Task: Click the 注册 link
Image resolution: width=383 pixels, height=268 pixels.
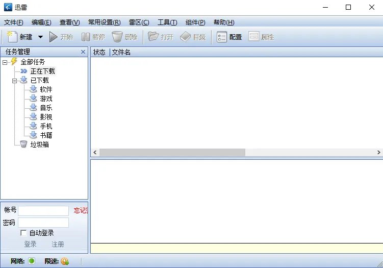Action: tap(58, 245)
